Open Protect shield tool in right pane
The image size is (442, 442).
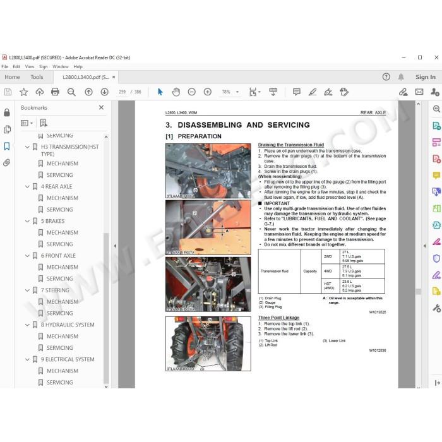(436, 258)
